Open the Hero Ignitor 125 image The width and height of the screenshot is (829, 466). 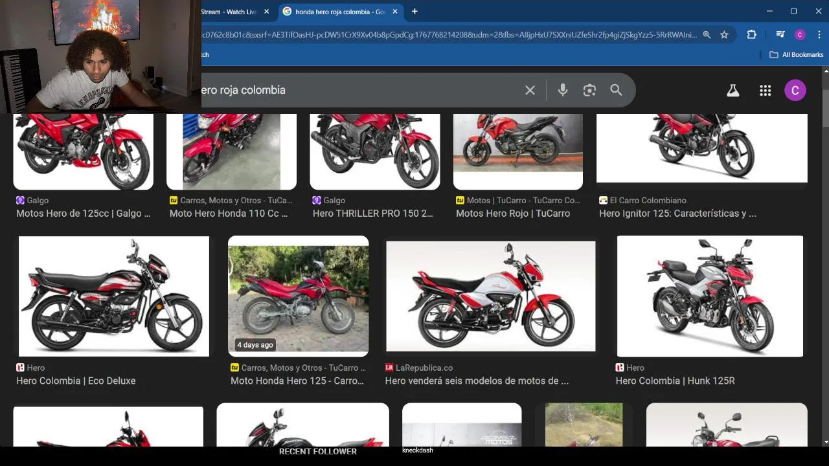click(x=702, y=148)
